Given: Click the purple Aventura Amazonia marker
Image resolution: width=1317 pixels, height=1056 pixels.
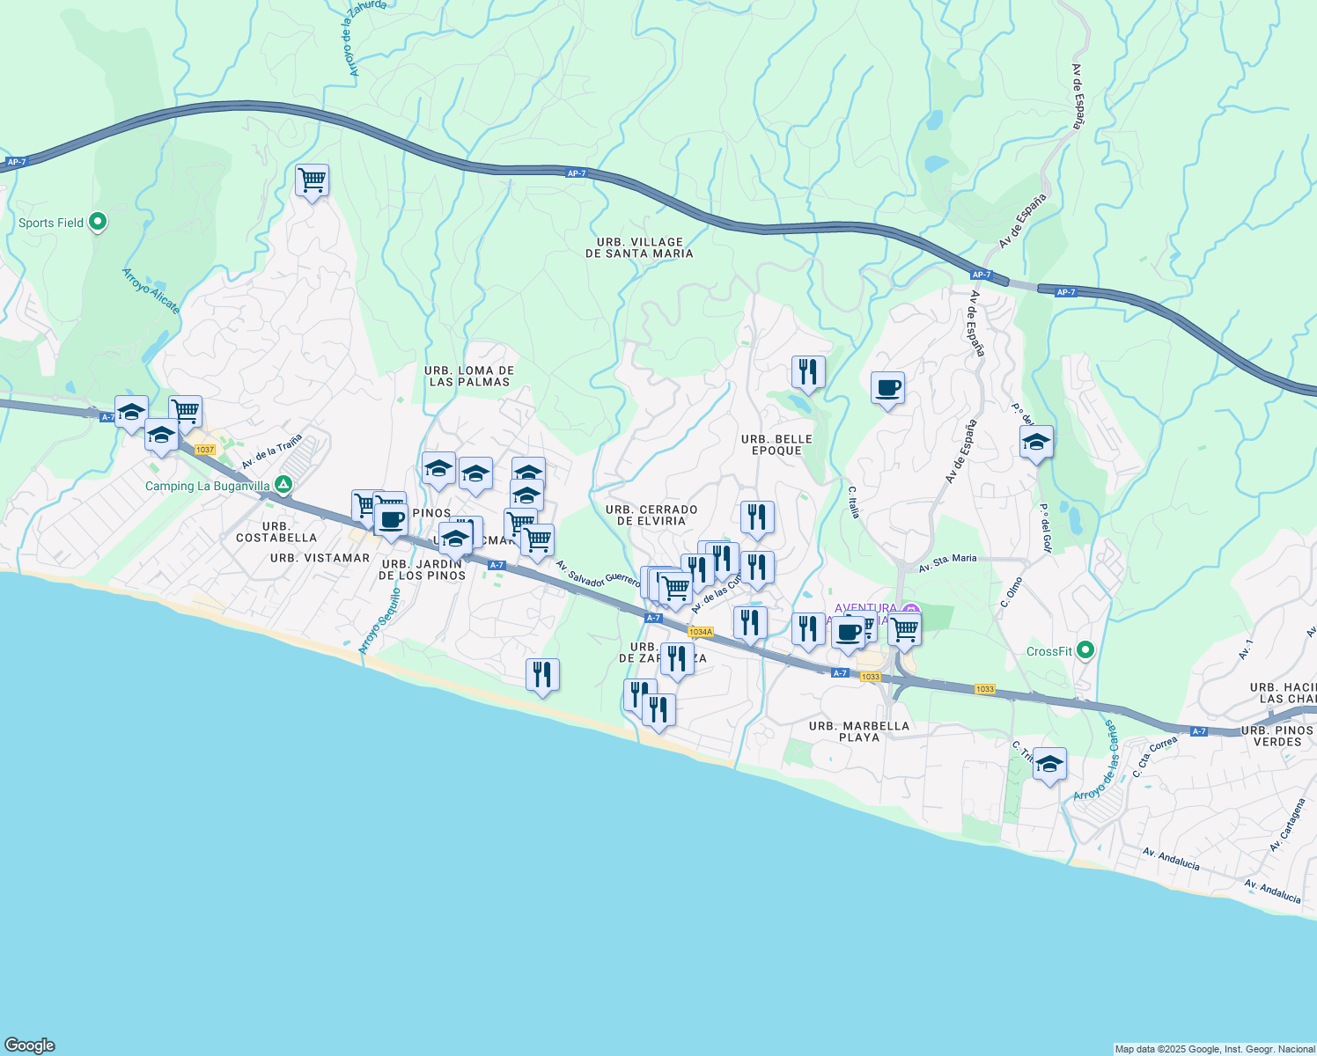Looking at the screenshot, I should pyautogui.click(x=911, y=609).
